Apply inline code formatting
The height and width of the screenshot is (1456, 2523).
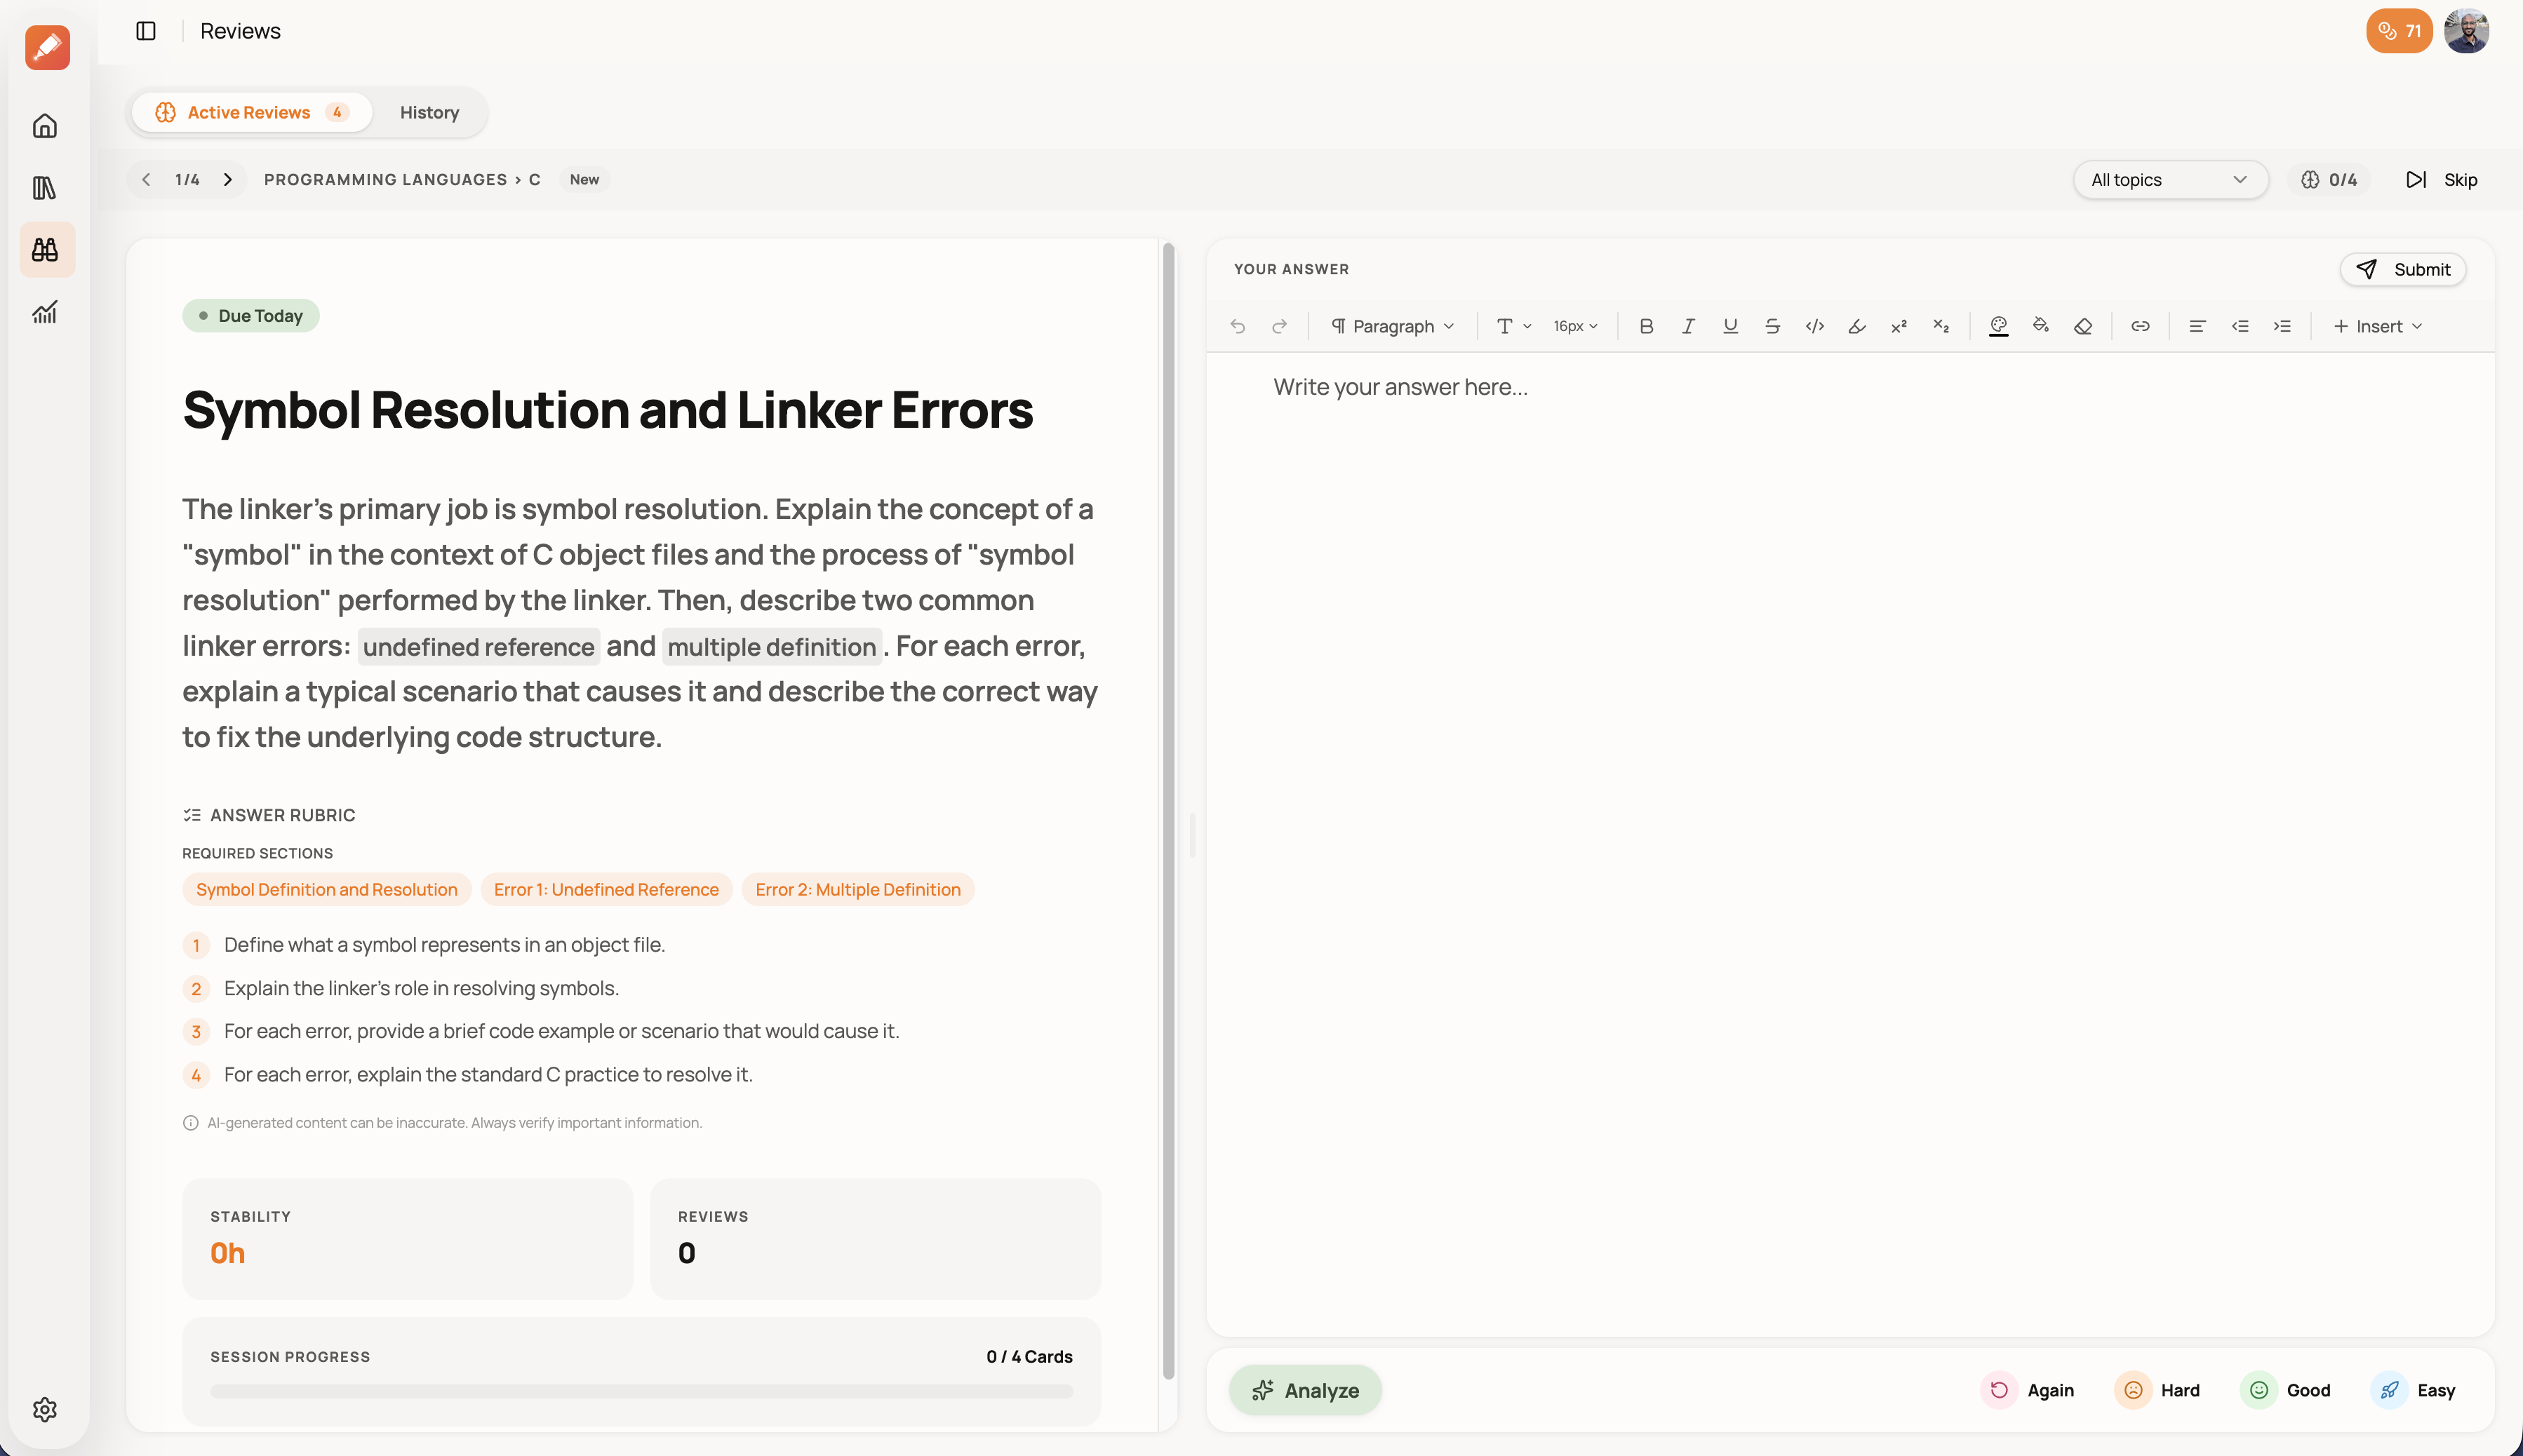(1814, 326)
